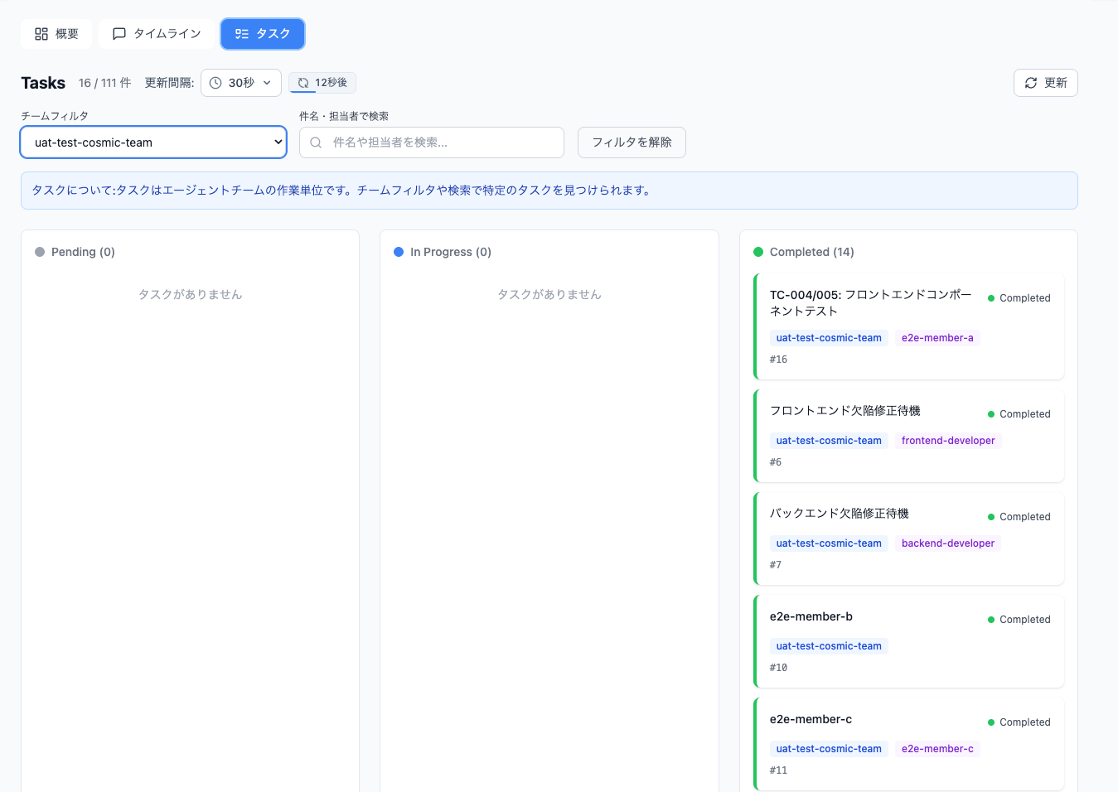Click the refresh icon inside the 更新 button
This screenshot has width=1118, height=792.
[1031, 83]
